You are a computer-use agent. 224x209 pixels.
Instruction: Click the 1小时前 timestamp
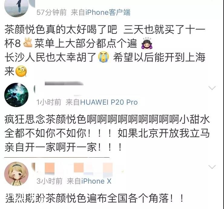[x=49, y=102]
